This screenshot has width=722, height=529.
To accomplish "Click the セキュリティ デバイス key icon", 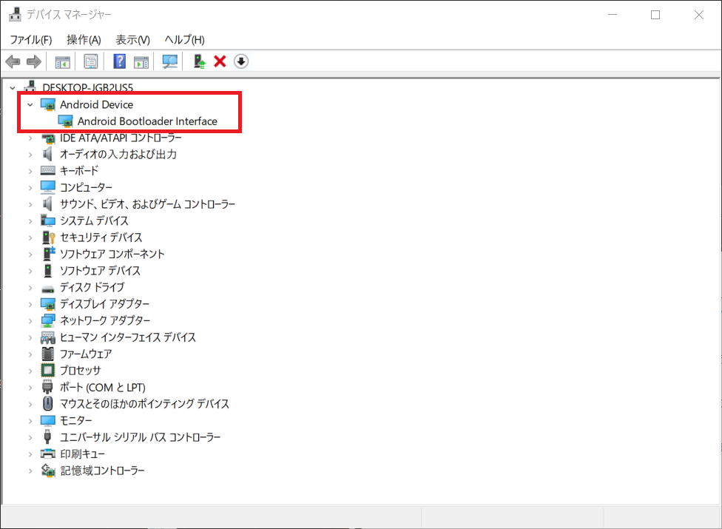I will tap(48, 237).
